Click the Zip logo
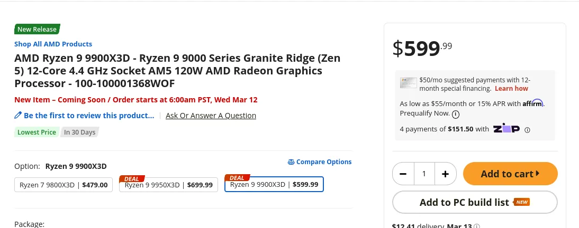Viewport: 579px width, 228px height. [x=506, y=129]
